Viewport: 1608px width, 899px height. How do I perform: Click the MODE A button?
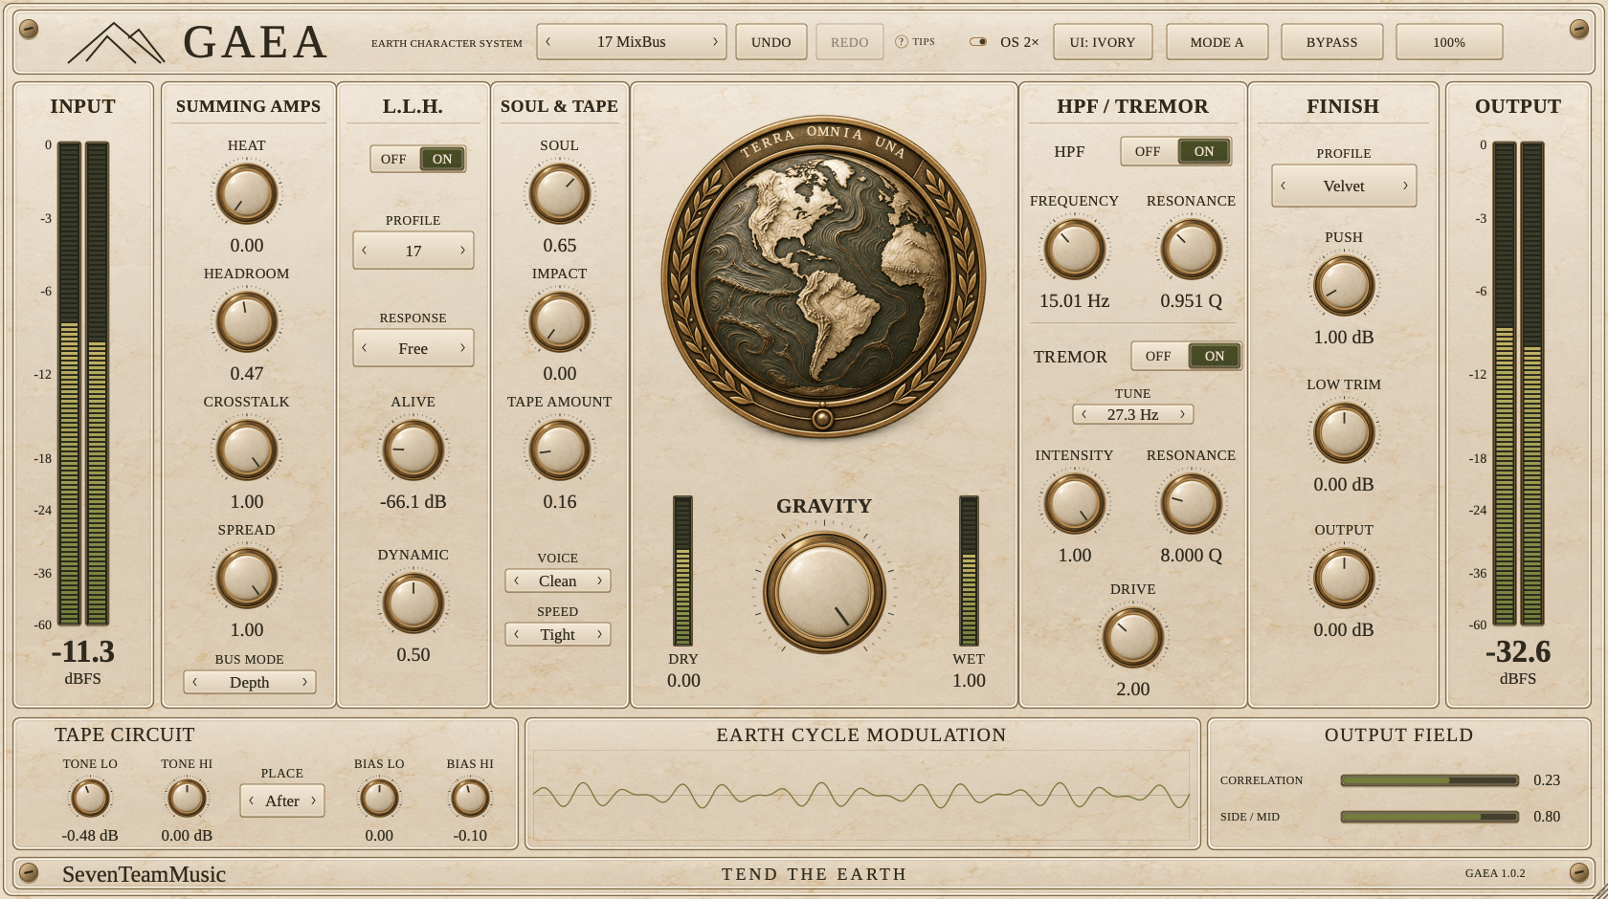pos(1217,42)
